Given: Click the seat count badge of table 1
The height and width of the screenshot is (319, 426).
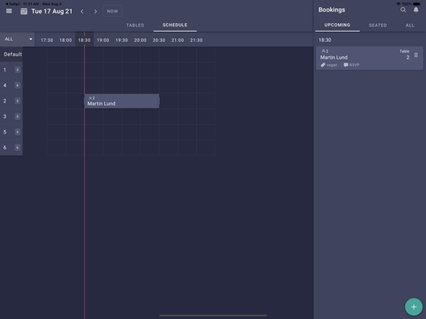Looking at the screenshot, I should tap(18, 70).
